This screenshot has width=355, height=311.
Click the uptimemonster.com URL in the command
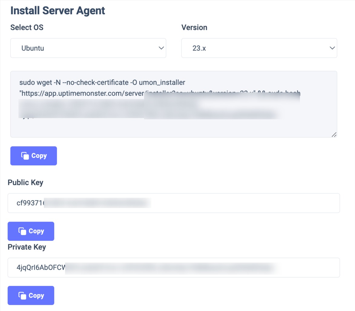click(82, 94)
